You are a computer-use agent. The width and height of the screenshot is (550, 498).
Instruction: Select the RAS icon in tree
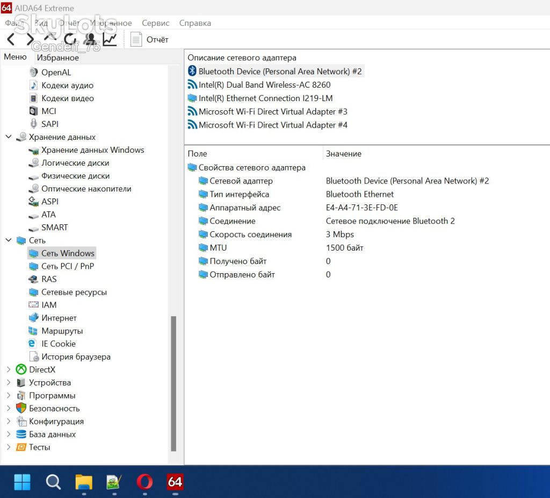pos(34,279)
